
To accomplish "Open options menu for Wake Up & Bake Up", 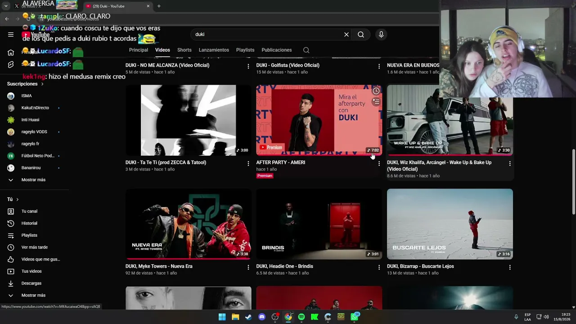I will (x=510, y=163).
